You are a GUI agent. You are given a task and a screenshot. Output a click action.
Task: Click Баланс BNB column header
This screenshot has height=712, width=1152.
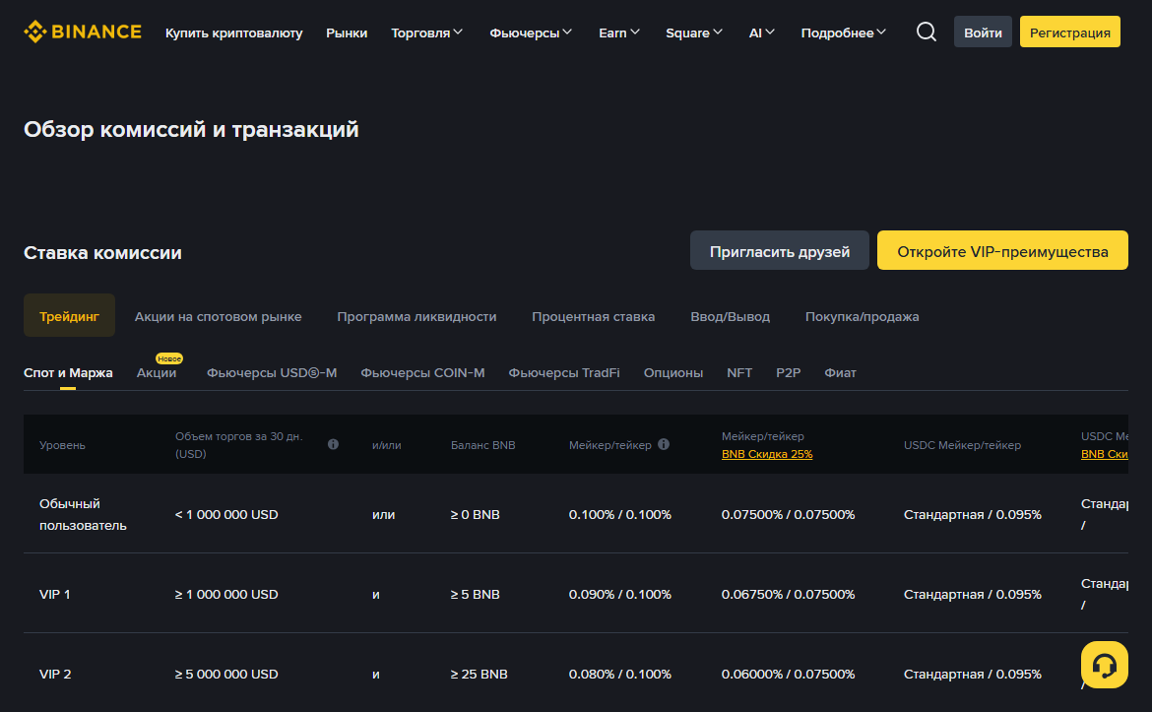pos(482,445)
